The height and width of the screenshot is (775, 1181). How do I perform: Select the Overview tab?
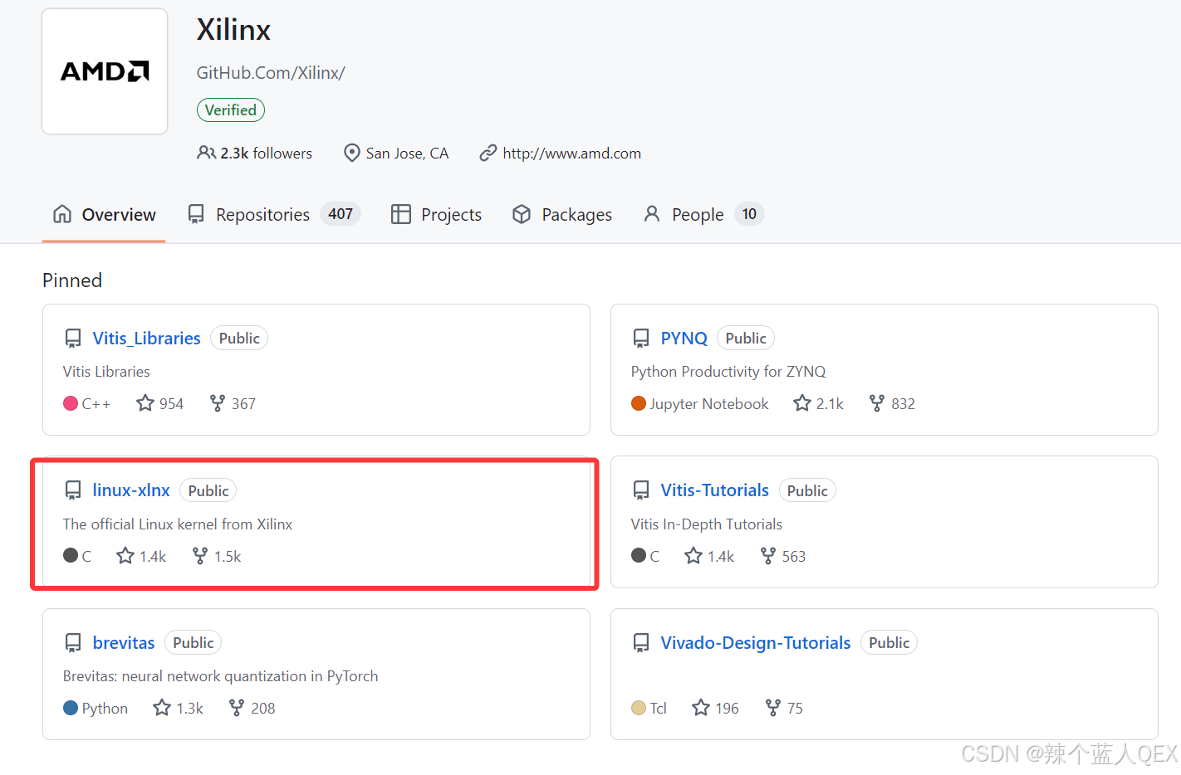coord(104,215)
